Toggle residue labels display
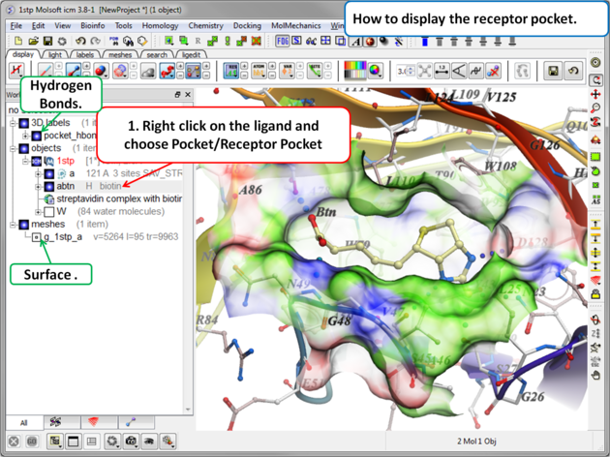This screenshot has width=610, height=457. 231,72
